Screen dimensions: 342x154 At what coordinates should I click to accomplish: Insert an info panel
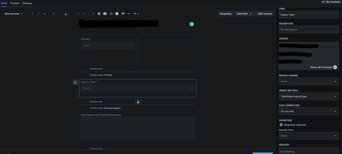pyautogui.click(x=117, y=13)
